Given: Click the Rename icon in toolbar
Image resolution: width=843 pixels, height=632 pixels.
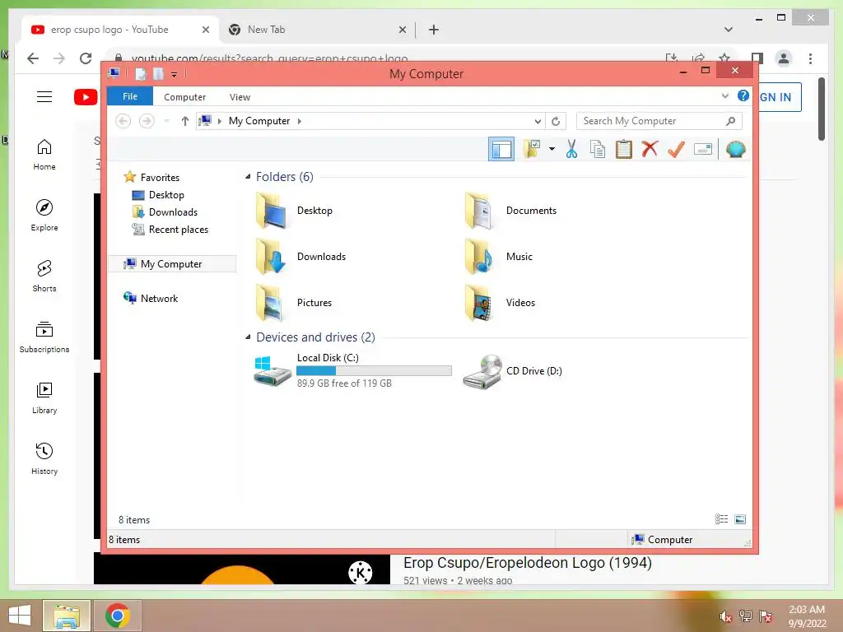Looking at the screenshot, I should [x=703, y=149].
